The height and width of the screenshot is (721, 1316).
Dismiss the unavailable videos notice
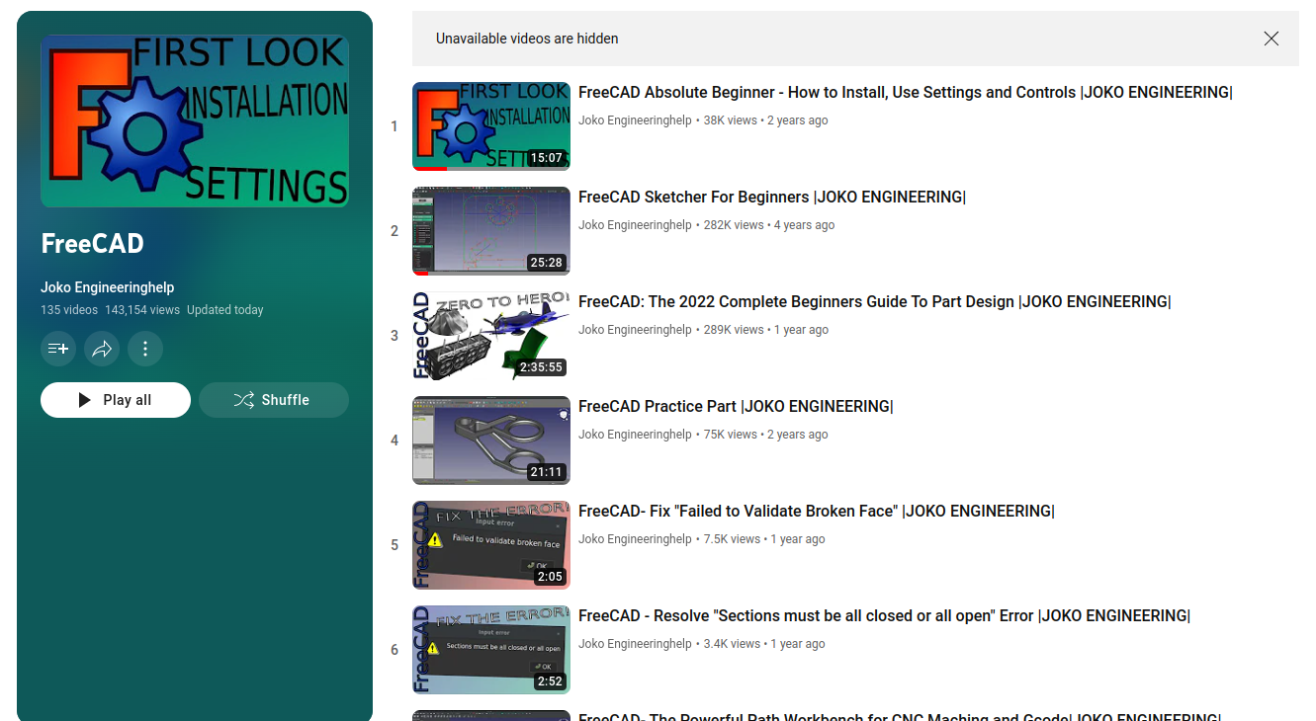pyautogui.click(x=1272, y=39)
